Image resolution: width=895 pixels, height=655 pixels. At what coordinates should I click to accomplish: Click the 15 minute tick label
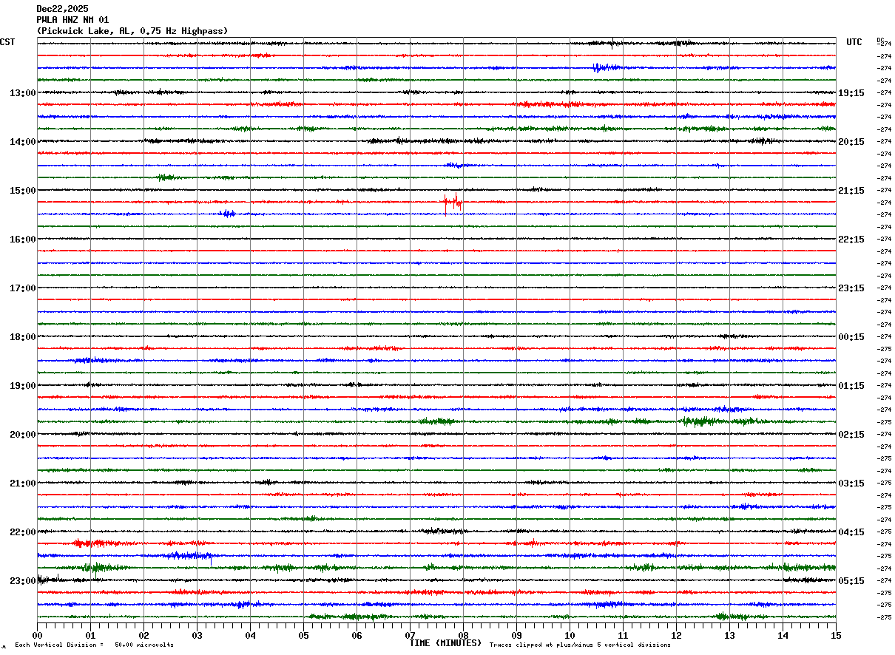[x=836, y=635]
